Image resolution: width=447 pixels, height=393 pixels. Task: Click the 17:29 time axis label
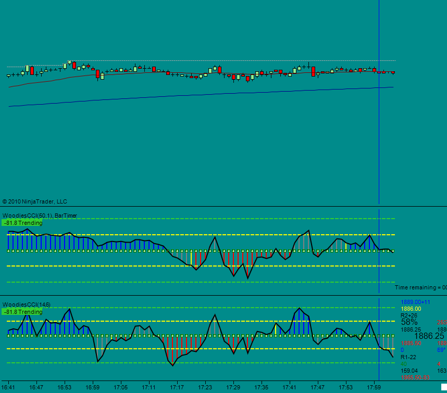233,388
